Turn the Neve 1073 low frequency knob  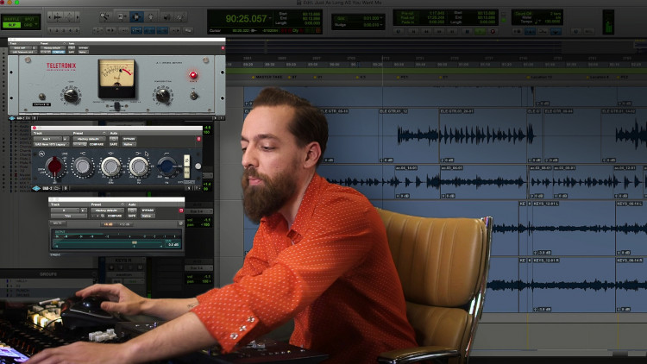click(x=139, y=166)
